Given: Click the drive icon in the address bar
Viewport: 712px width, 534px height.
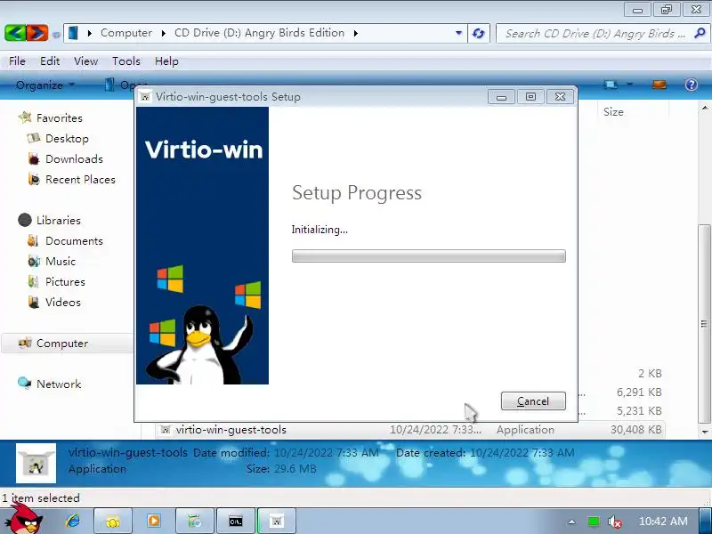Looking at the screenshot, I should click(x=73, y=33).
